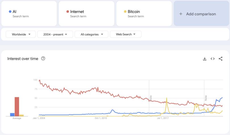The width and height of the screenshot is (230, 135).
Task: Edit the AI search term
Action: 14,12
